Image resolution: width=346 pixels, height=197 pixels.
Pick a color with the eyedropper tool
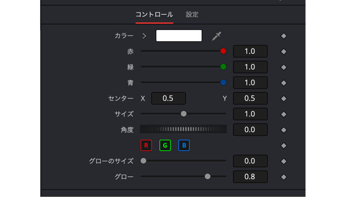(216, 36)
